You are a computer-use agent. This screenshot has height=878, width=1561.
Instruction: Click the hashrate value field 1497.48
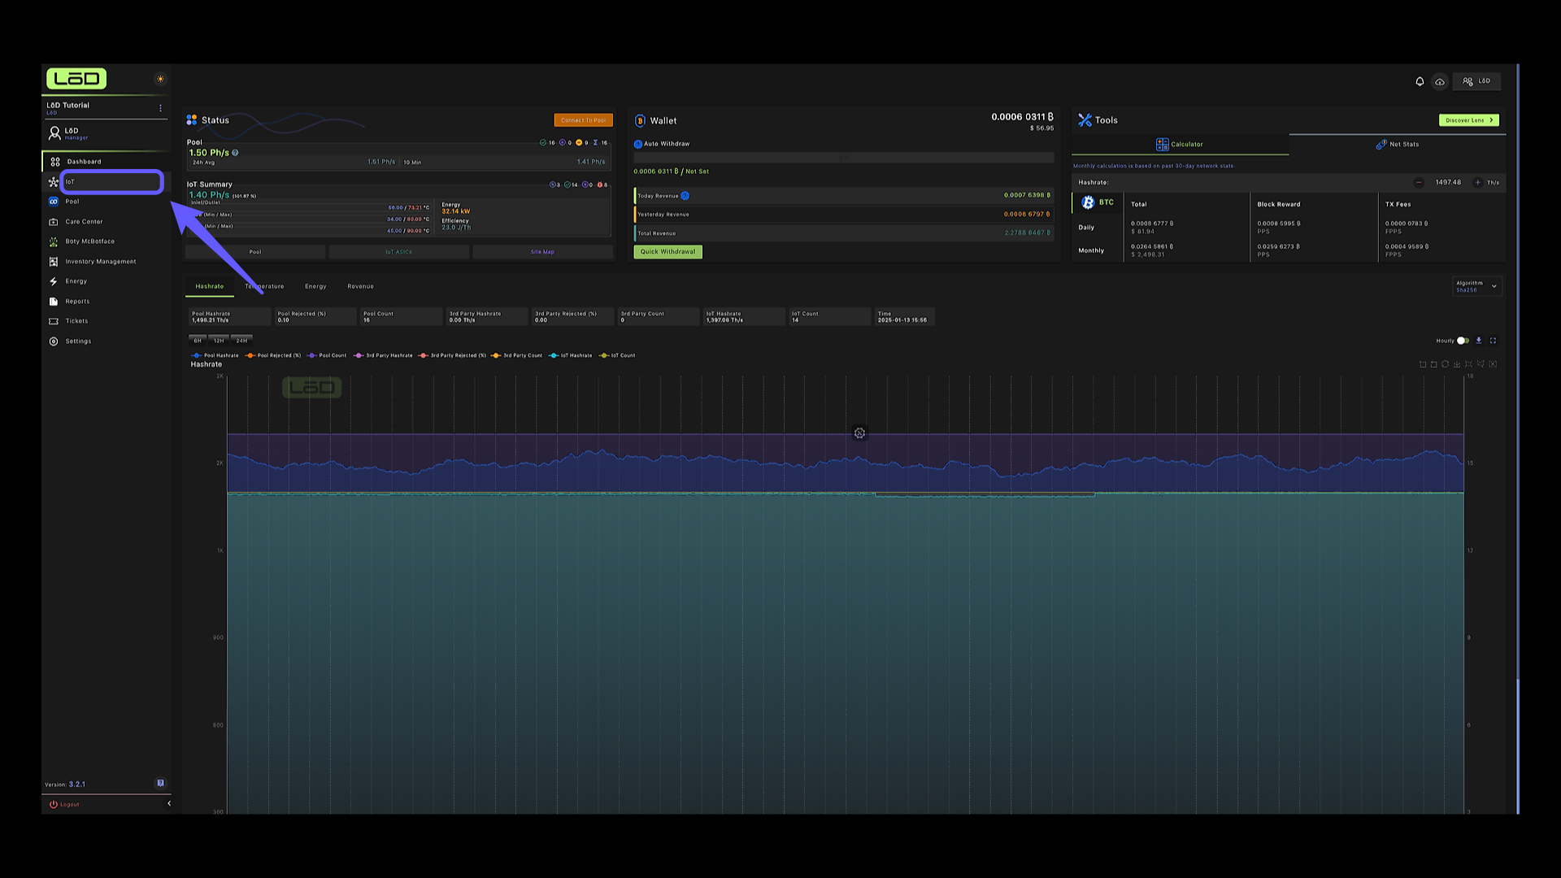pos(1448,183)
